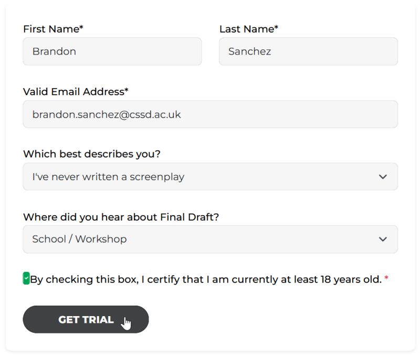Click chevron arrow on School / Workshop selector
Image resolution: width=420 pixels, height=356 pixels.
click(383, 239)
